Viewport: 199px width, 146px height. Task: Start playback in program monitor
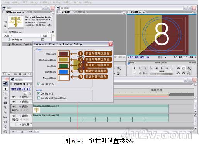coord(162,68)
